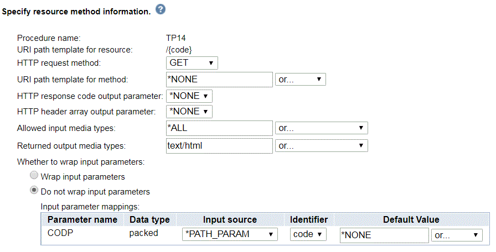Open the Identifier 'code' dropdown
Screen dimensions: 496x252
(x=308, y=234)
